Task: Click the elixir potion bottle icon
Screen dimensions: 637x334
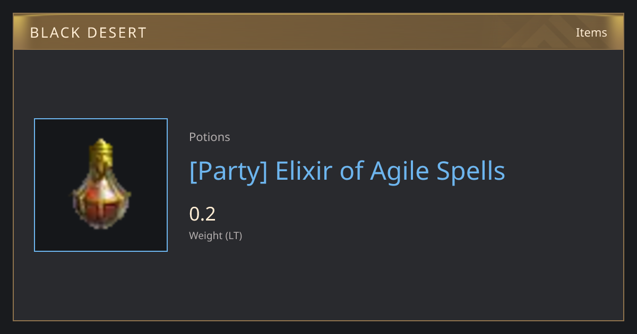Action: (x=101, y=184)
